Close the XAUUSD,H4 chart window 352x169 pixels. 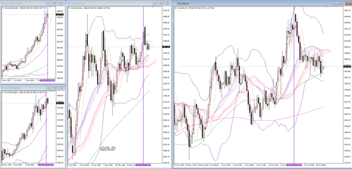(348, 4)
